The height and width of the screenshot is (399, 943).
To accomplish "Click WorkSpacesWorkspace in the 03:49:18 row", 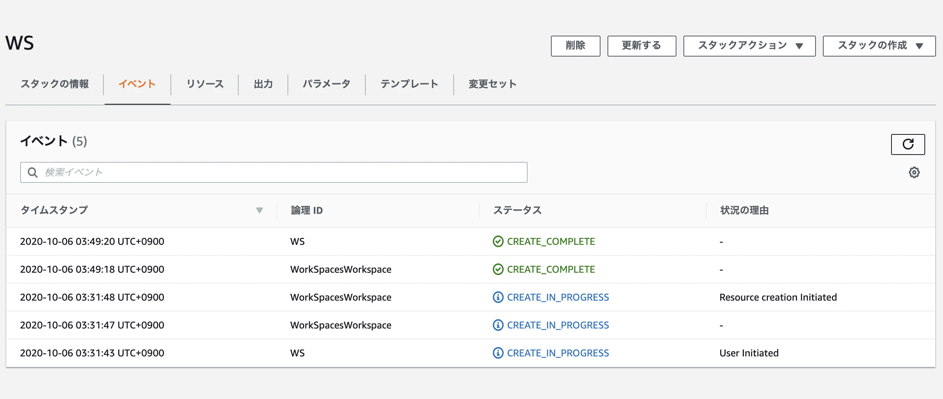I will coord(341,269).
